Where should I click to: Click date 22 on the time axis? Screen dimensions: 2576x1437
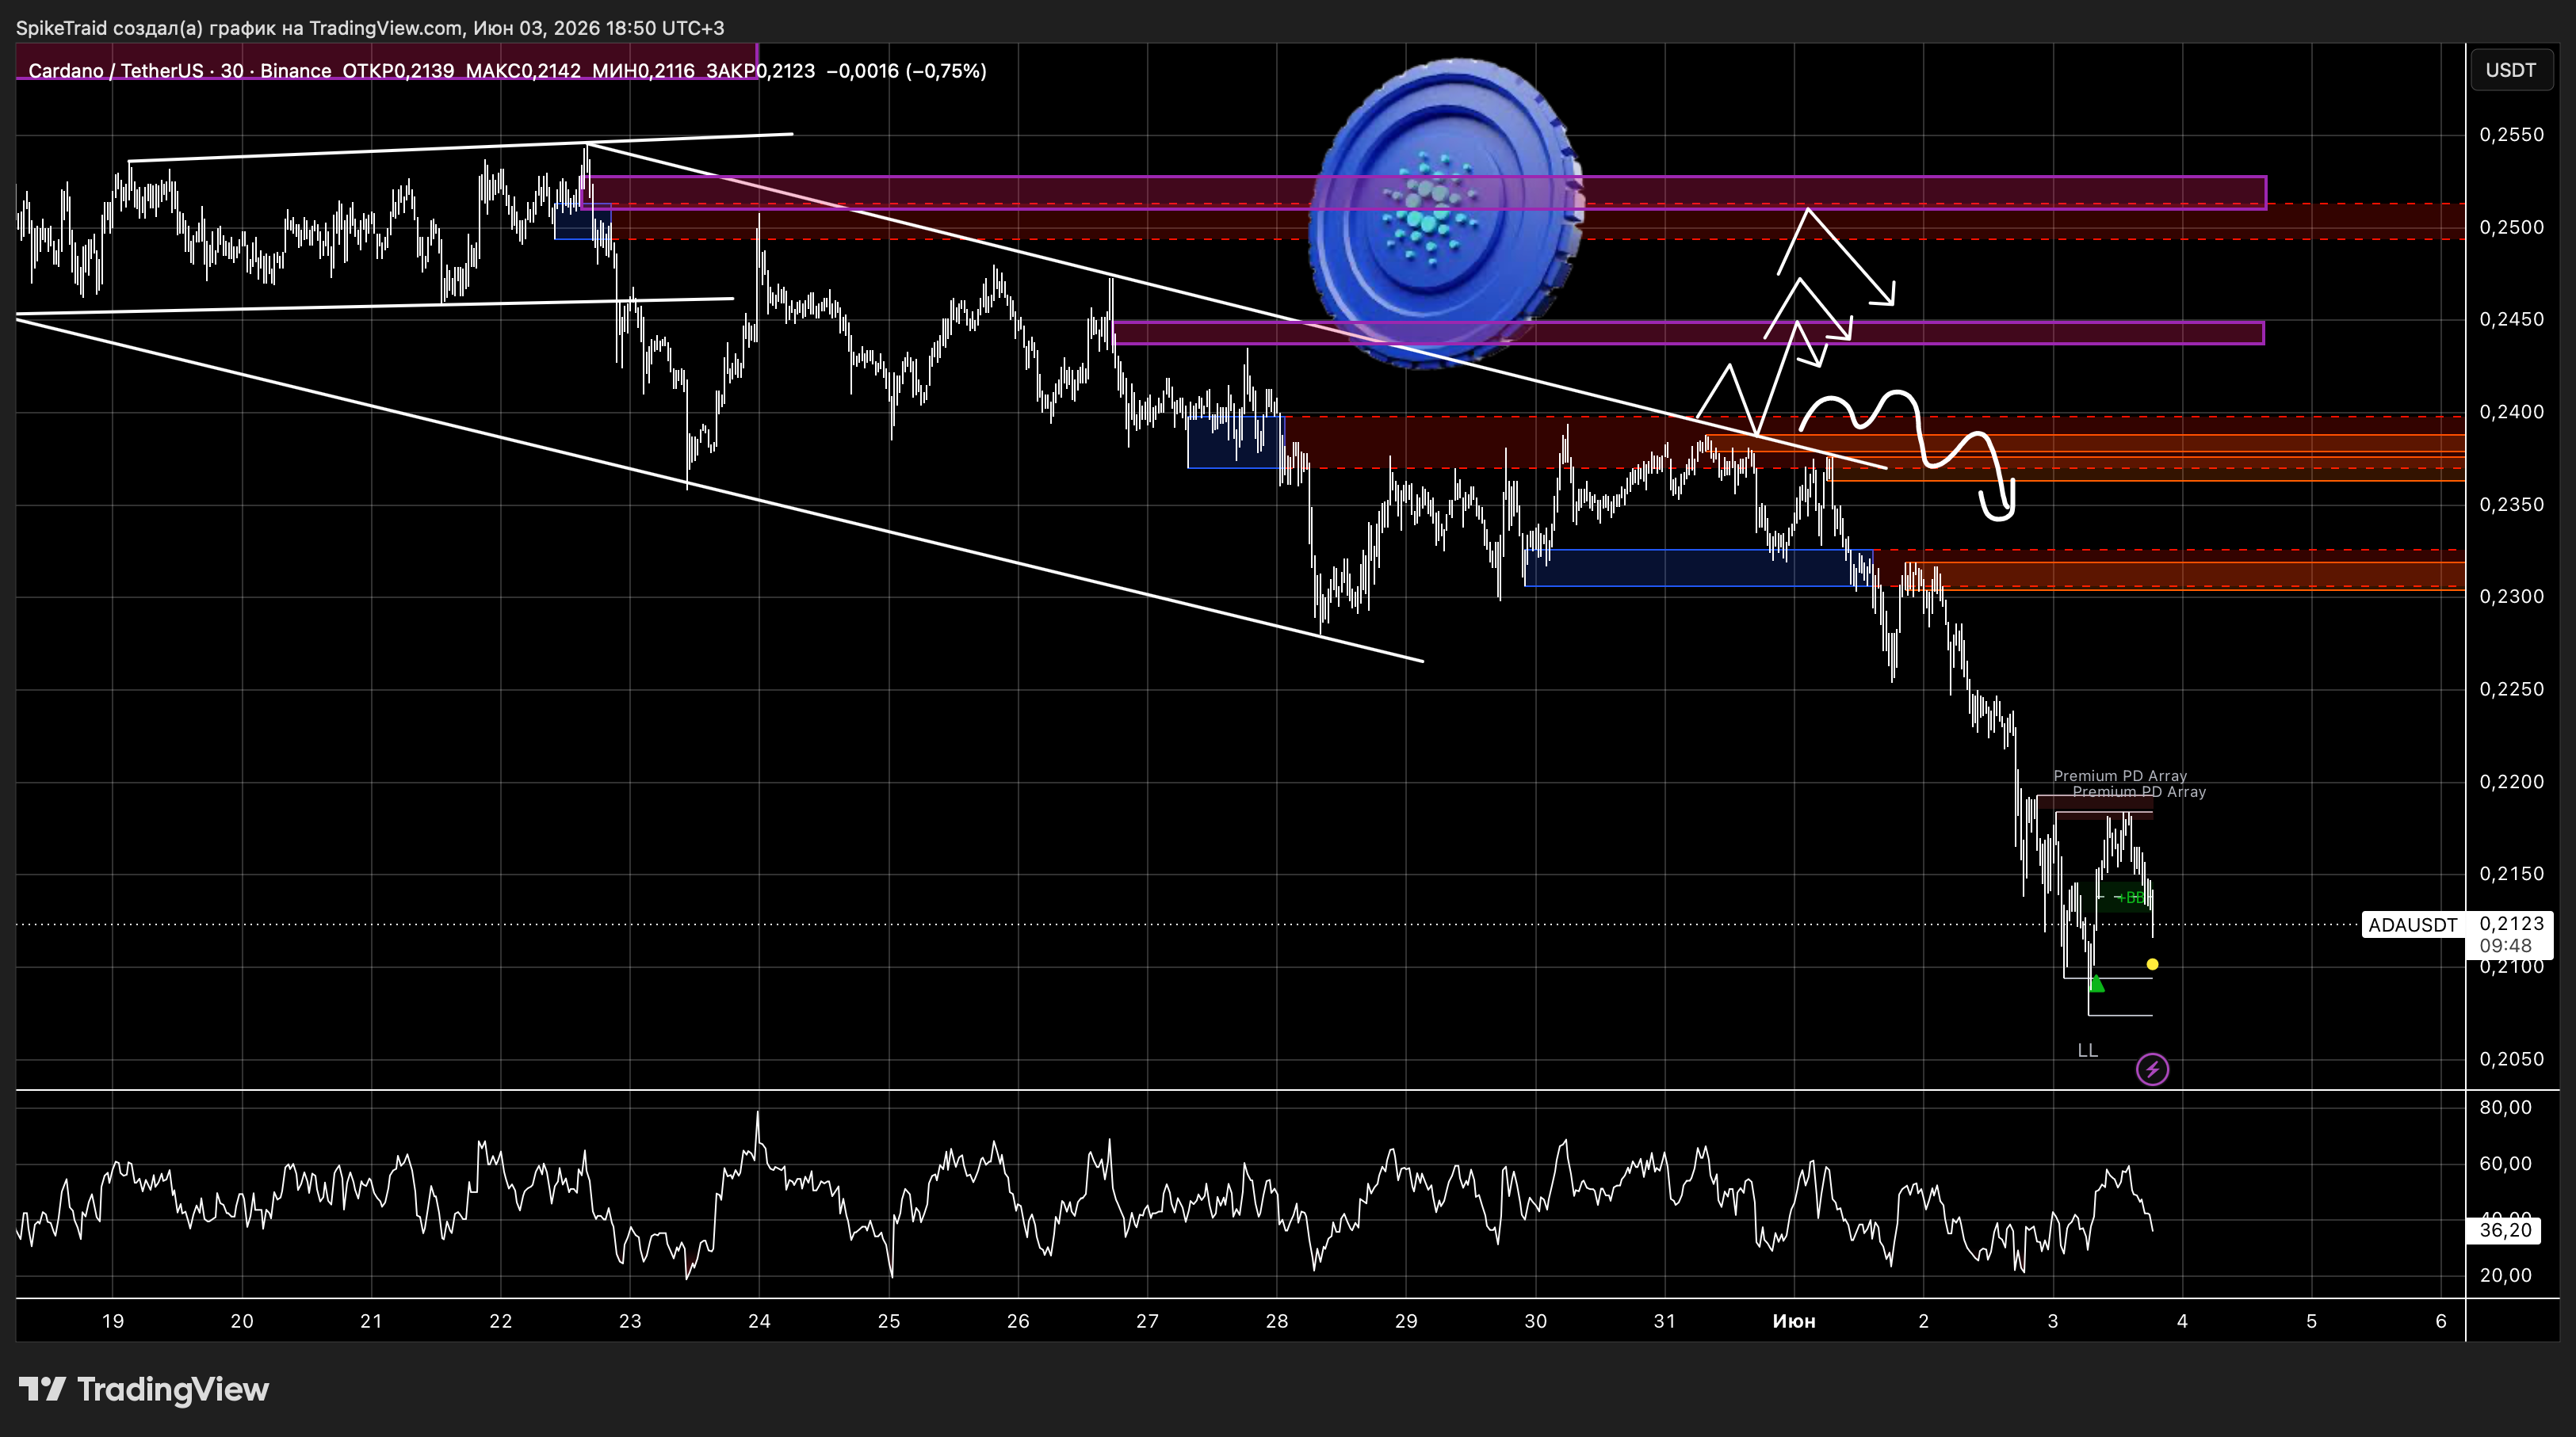[500, 1321]
